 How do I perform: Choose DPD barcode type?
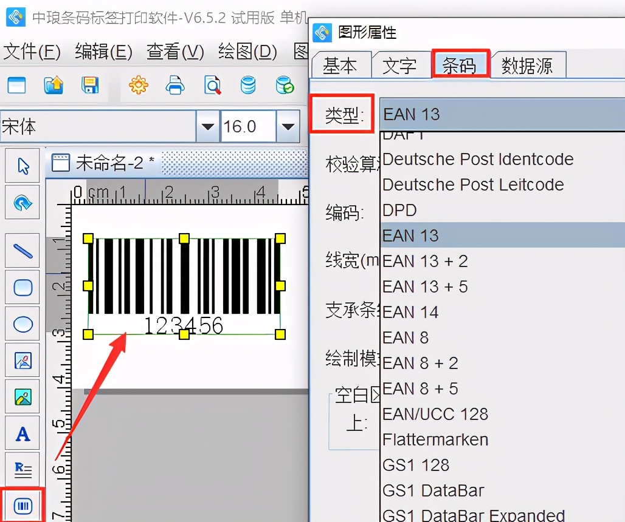click(503, 210)
